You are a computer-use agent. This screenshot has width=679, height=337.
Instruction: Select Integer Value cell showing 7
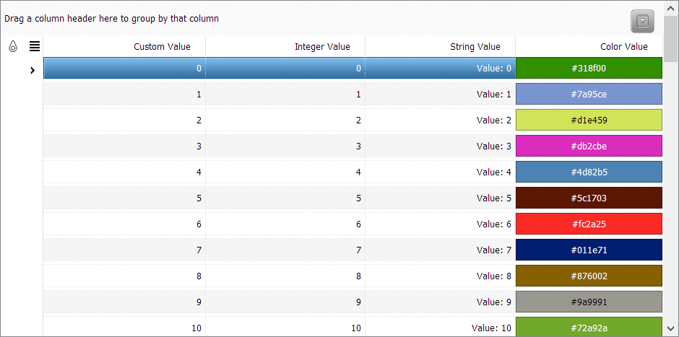pyautogui.click(x=285, y=250)
